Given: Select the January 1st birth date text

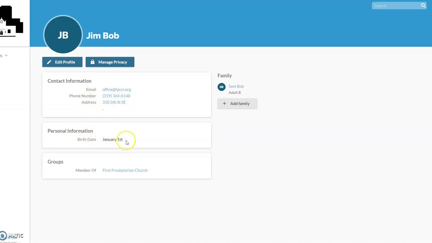Looking at the screenshot, I should (112, 139).
